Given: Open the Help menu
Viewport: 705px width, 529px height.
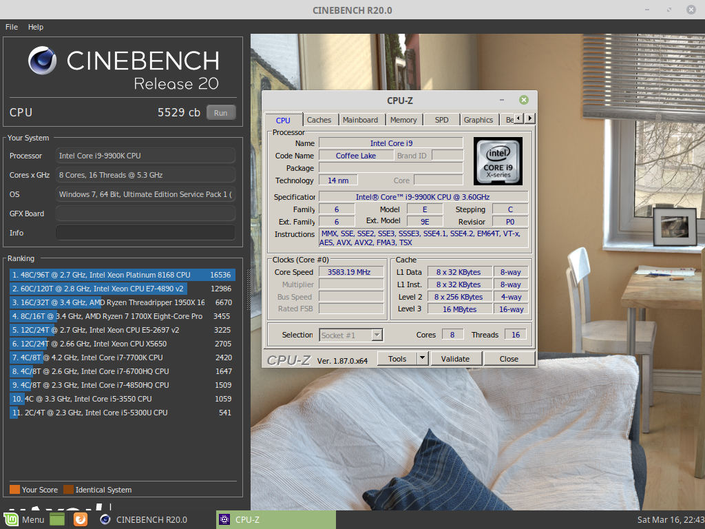Looking at the screenshot, I should click(36, 27).
